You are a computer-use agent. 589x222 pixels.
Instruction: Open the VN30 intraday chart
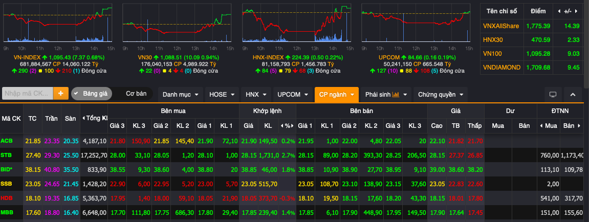click(x=177, y=24)
